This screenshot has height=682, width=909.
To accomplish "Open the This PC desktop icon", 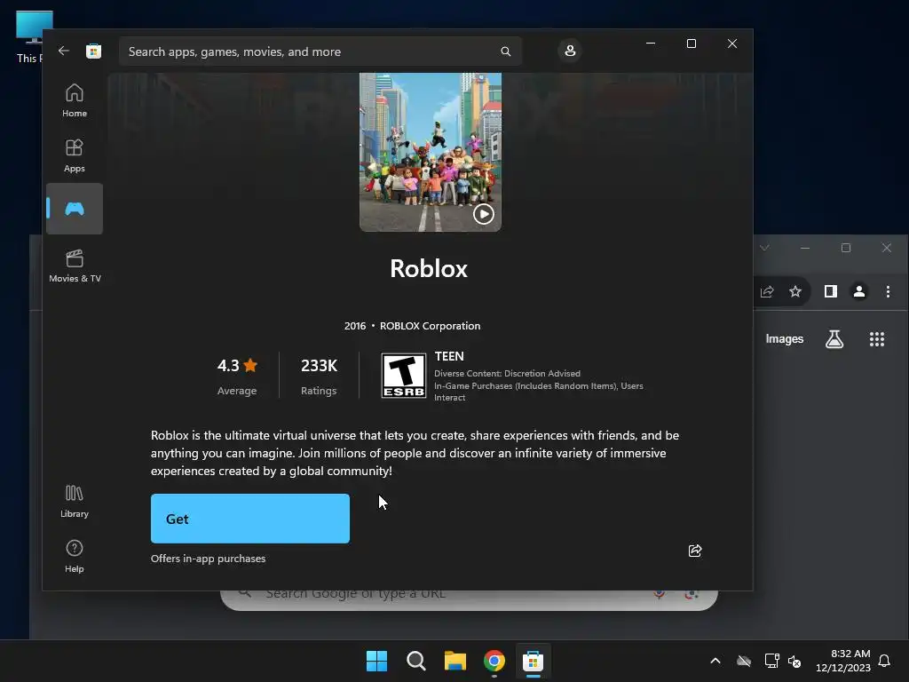I will [x=35, y=36].
